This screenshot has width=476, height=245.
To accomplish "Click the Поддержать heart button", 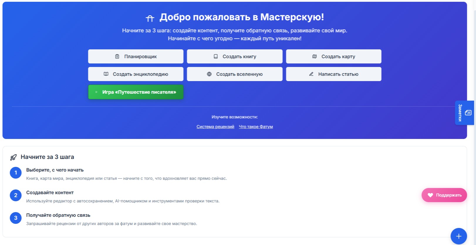I will [444, 195].
